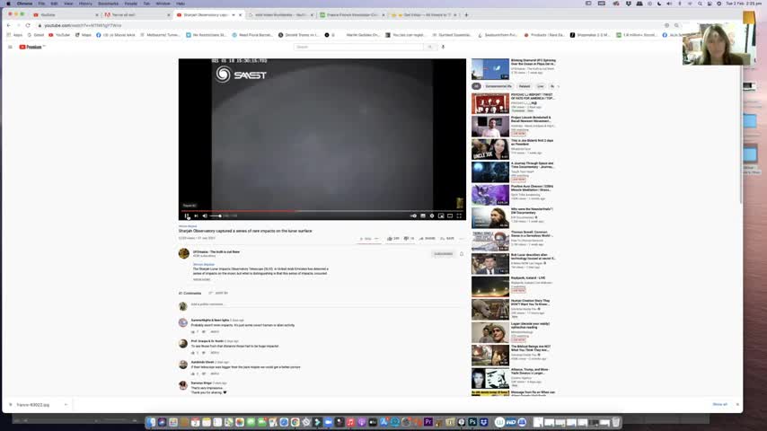Image resolution: width=767 pixels, height=431 pixels.
Task: Click the add public comment field
Action: [327, 304]
